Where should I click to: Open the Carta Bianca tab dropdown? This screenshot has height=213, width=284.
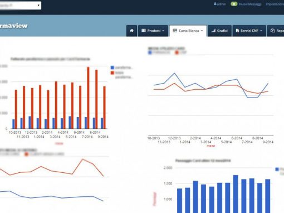[x=188, y=31]
